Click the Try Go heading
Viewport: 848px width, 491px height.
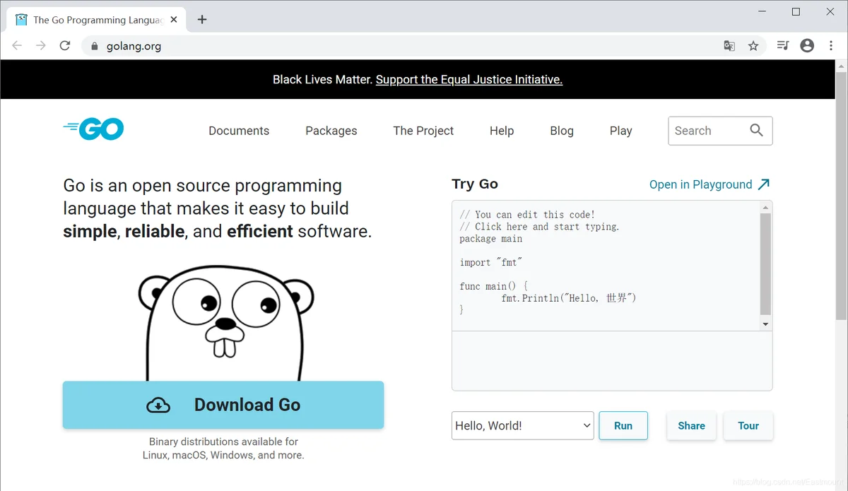(x=475, y=184)
